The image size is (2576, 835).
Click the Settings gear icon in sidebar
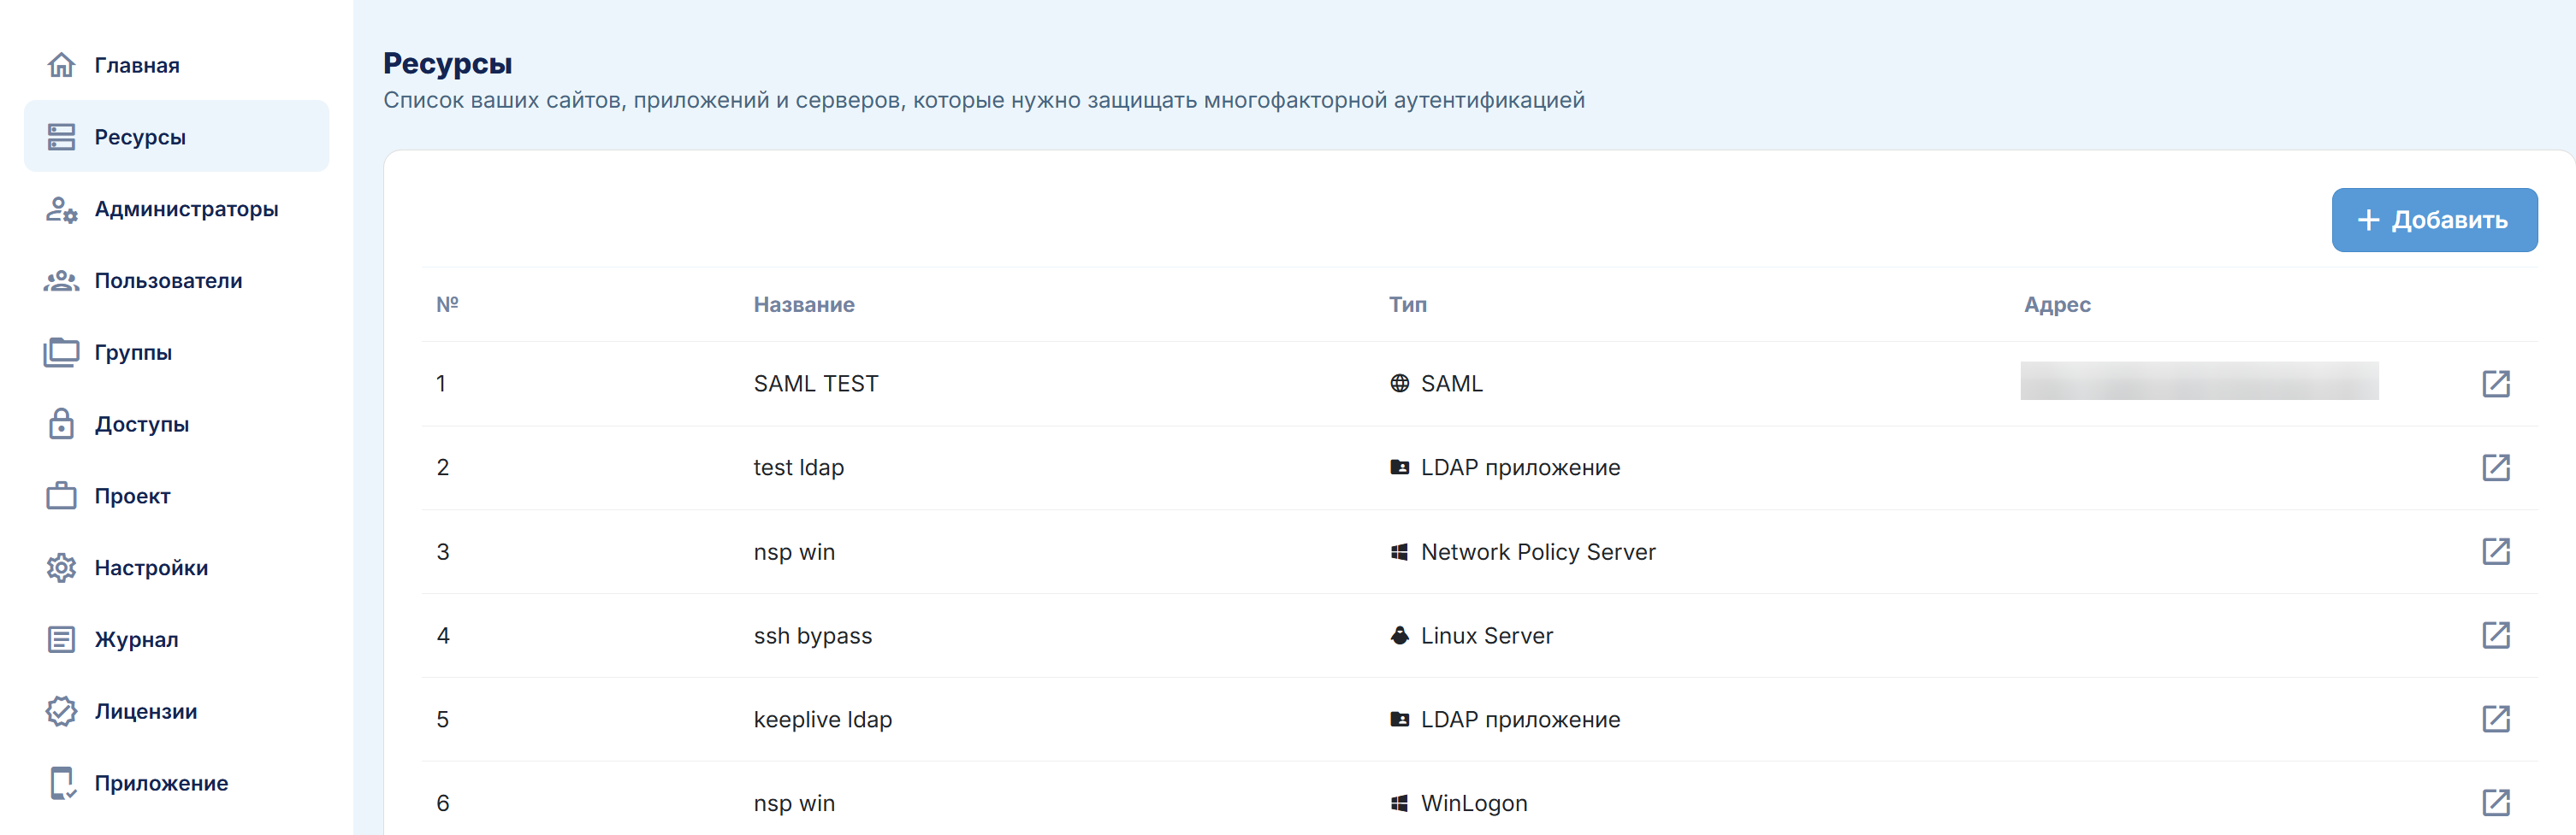point(61,567)
